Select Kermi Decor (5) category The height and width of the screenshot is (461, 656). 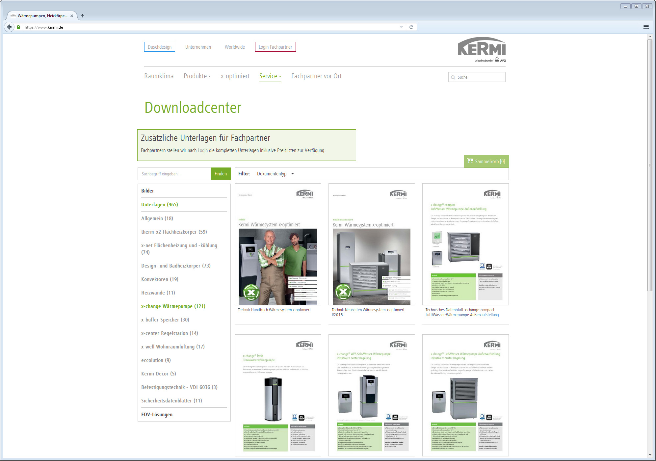pyautogui.click(x=159, y=374)
